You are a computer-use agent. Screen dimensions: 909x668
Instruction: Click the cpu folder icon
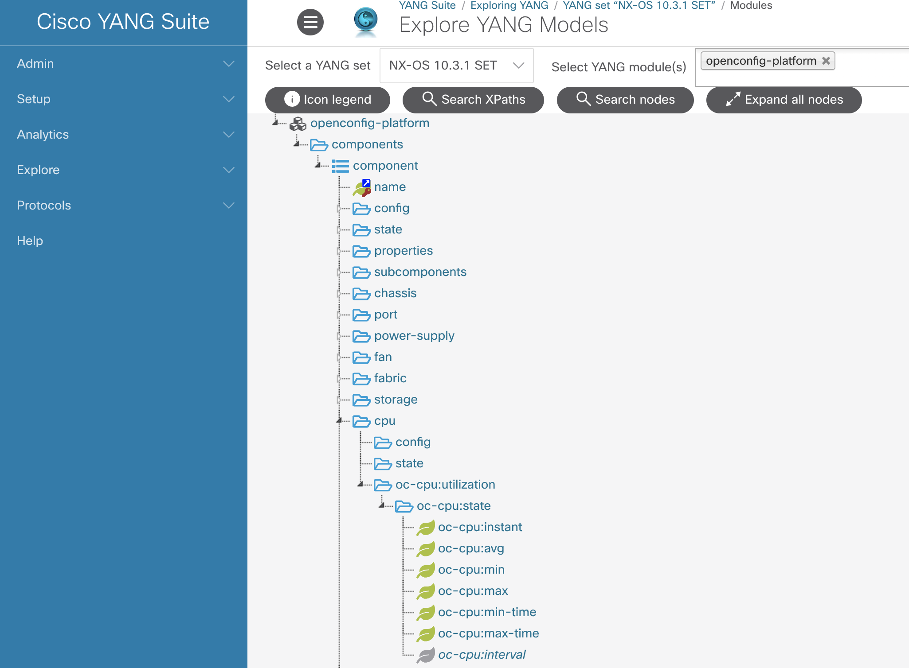point(361,421)
